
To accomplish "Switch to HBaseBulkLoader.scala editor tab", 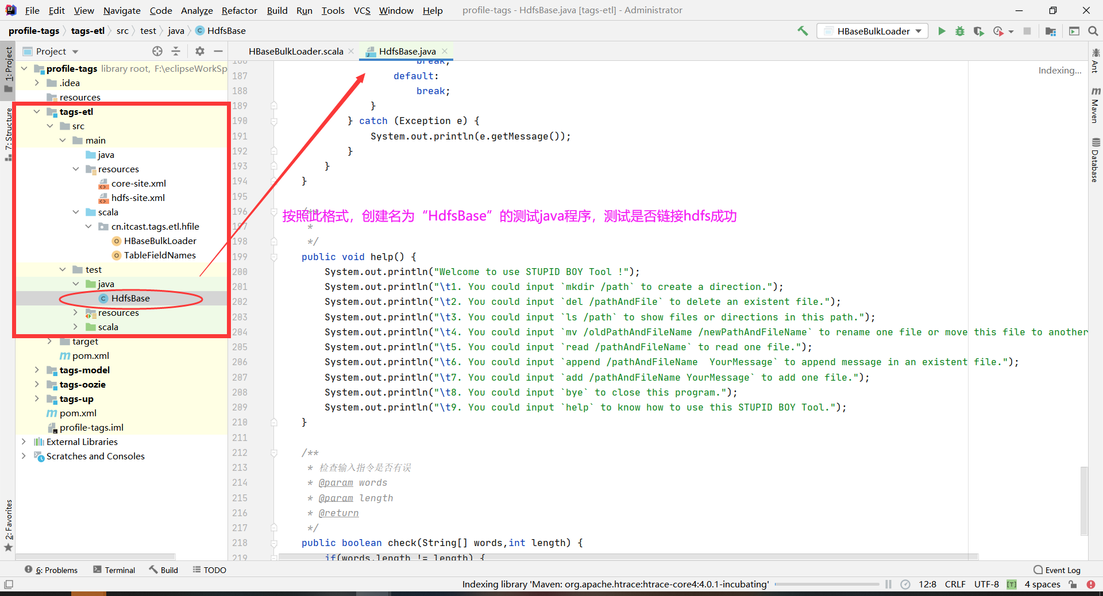I will [x=296, y=51].
